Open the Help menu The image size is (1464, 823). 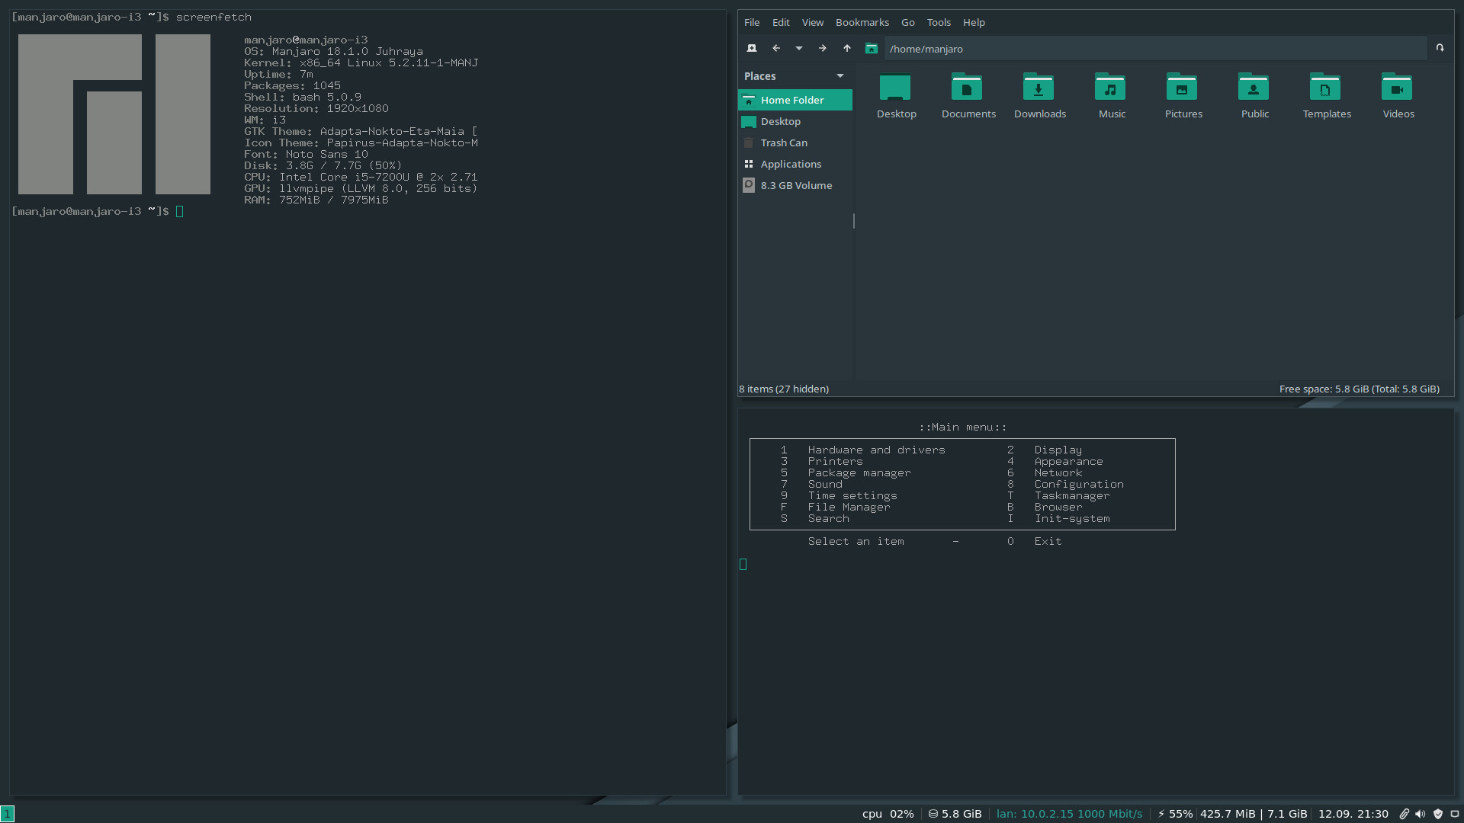[974, 22]
